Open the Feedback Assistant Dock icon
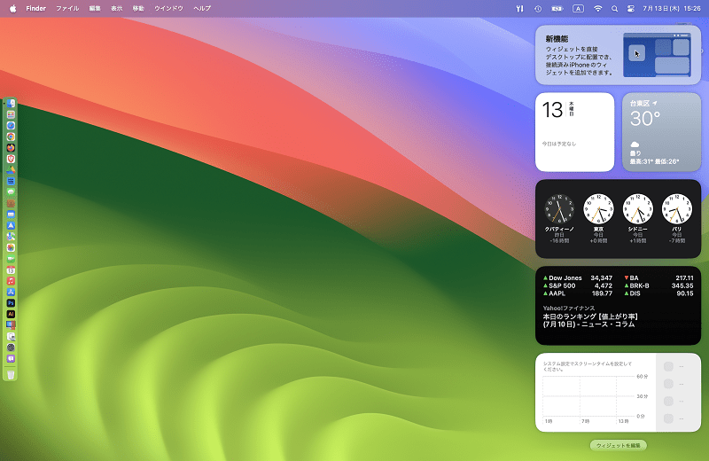Image resolution: width=709 pixels, height=461 pixels. pos(11,358)
